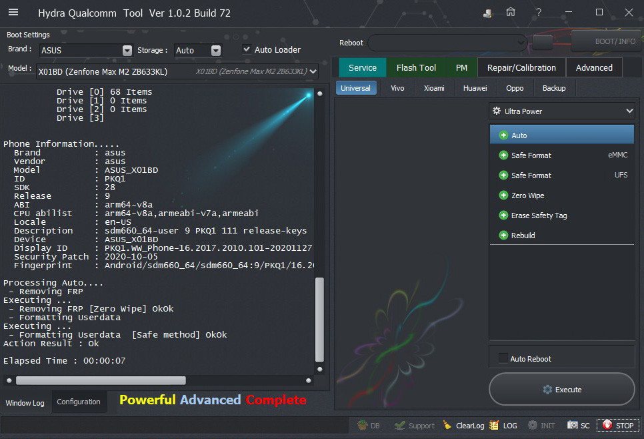Image resolution: width=644 pixels, height=439 pixels.
Task: Open the Storage dropdown set to Auto
Action: [215, 51]
